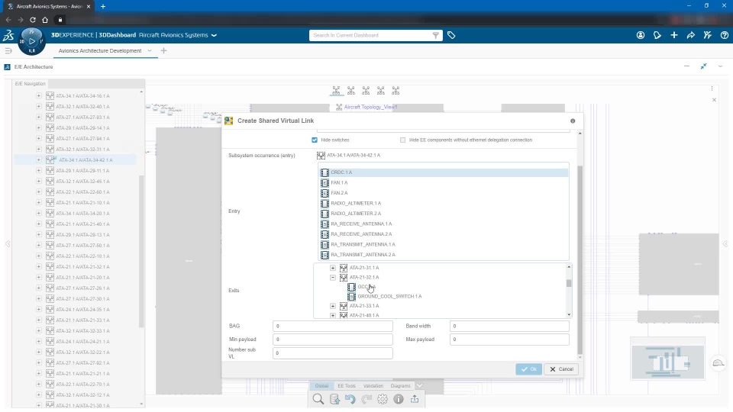The height and width of the screenshot is (412, 733).
Task: Open the Help question mark icon
Action: (x=724, y=35)
